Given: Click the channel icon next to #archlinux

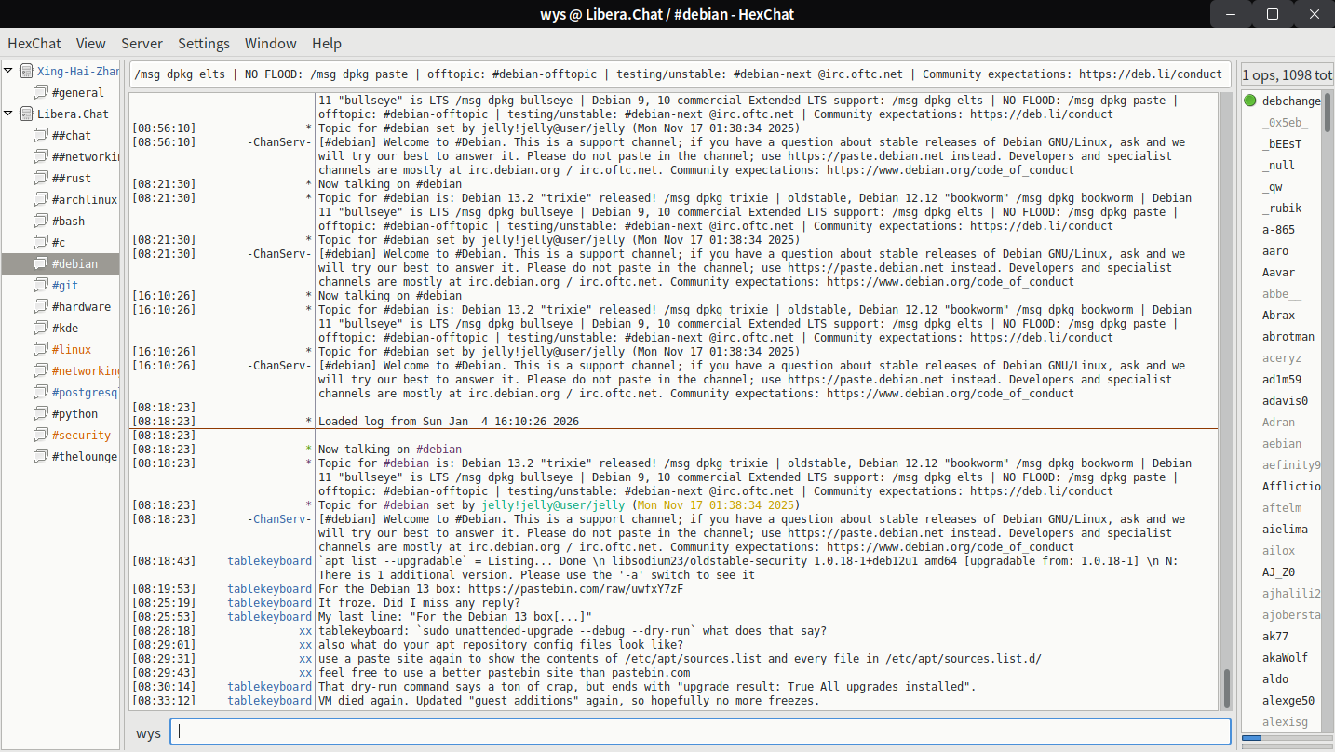Looking at the screenshot, I should click(x=40, y=199).
